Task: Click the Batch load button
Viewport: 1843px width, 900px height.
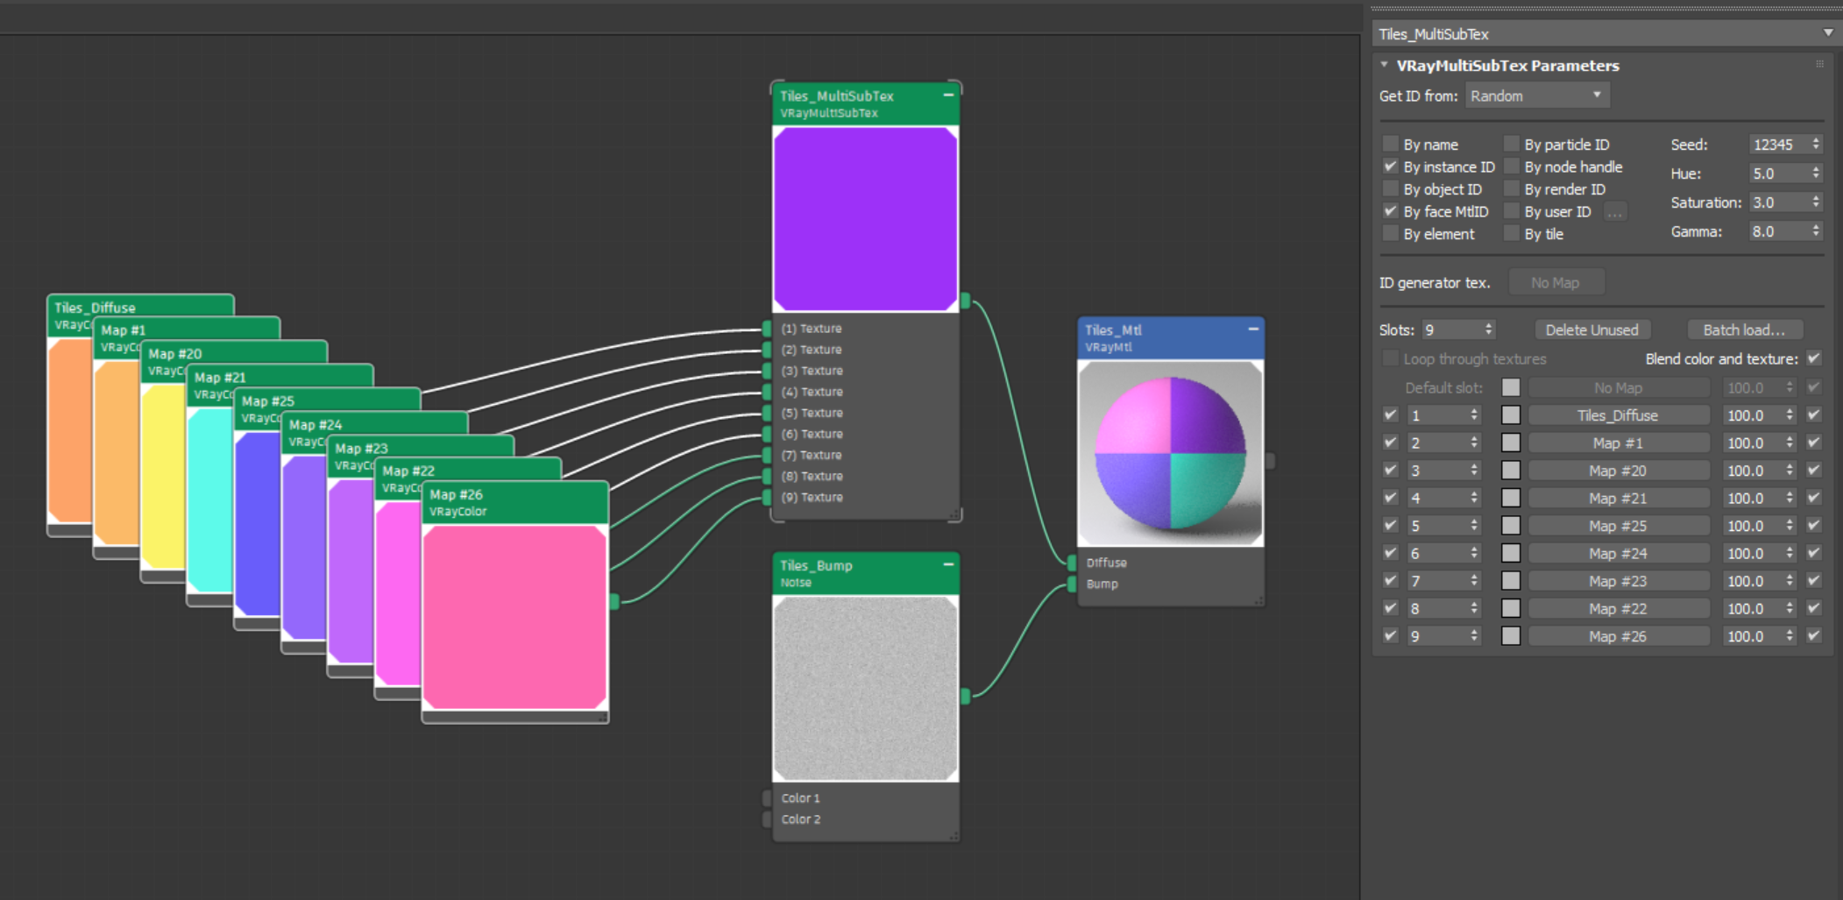Action: [1744, 330]
